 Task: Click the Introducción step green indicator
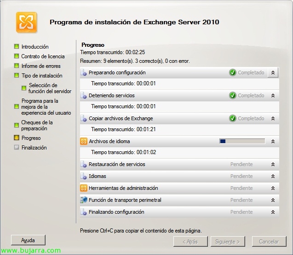[17, 46]
